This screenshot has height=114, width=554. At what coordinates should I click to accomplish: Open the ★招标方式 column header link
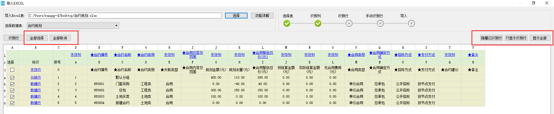point(403,55)
